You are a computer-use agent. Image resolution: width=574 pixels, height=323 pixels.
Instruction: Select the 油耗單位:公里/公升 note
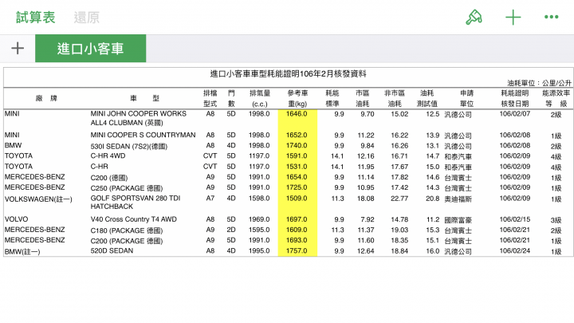click(x=539, y=83)
